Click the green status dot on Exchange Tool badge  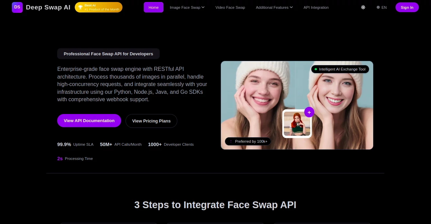pos(316,69)
